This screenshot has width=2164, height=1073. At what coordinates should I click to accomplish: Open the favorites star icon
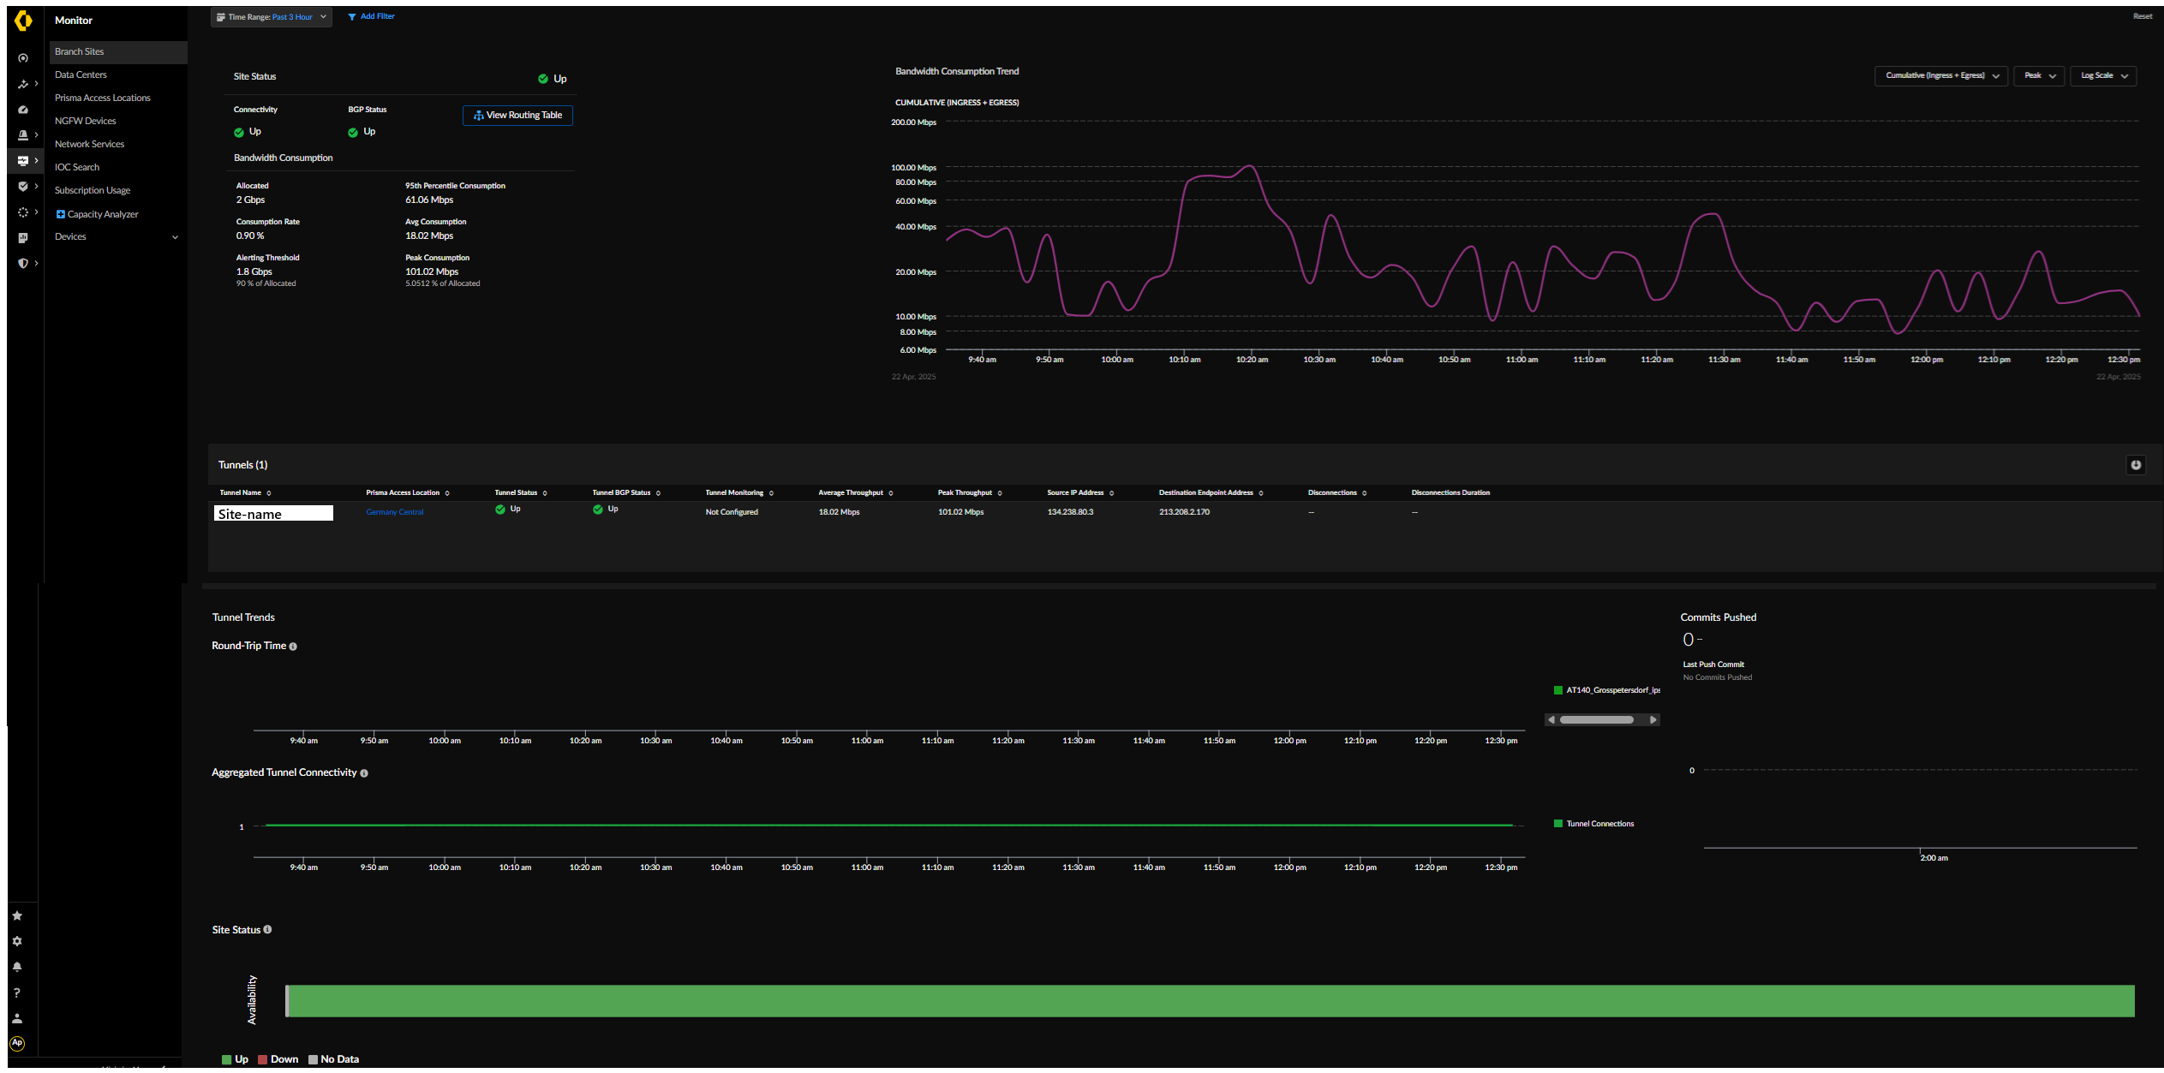[17, 915]
